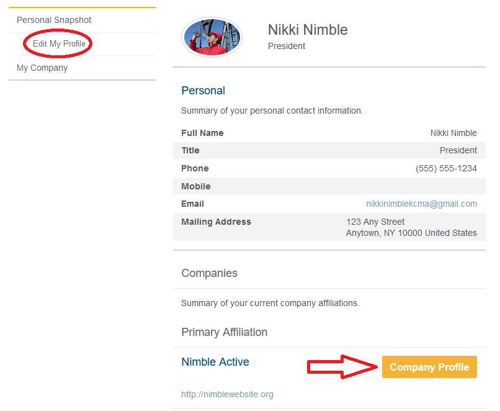
Task: Select the Nikki Nimble value in the Full Name row
Action: pyautogui.click(x=453, y=133)
